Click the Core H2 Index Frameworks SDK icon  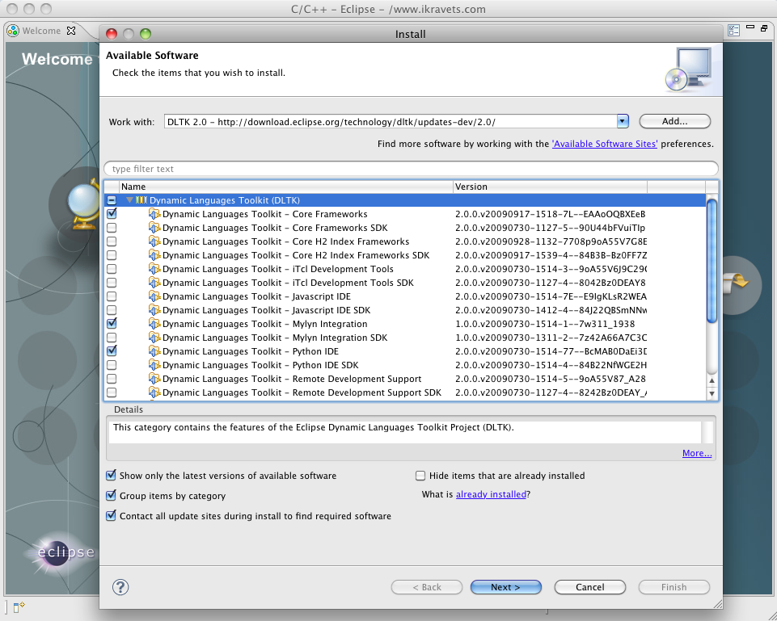(154, 255)
